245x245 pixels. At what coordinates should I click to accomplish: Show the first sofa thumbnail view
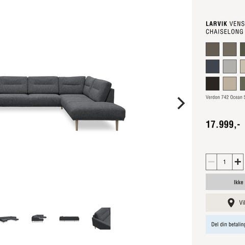pos(9,219)
